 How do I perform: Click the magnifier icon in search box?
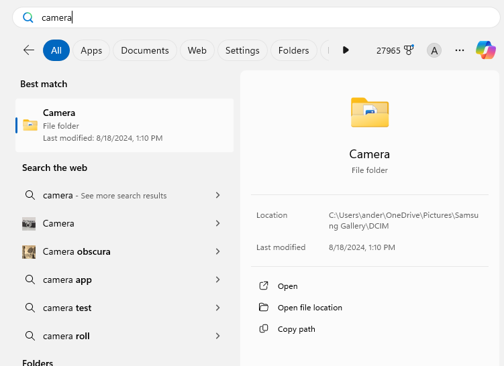click(x=28, y=17)
